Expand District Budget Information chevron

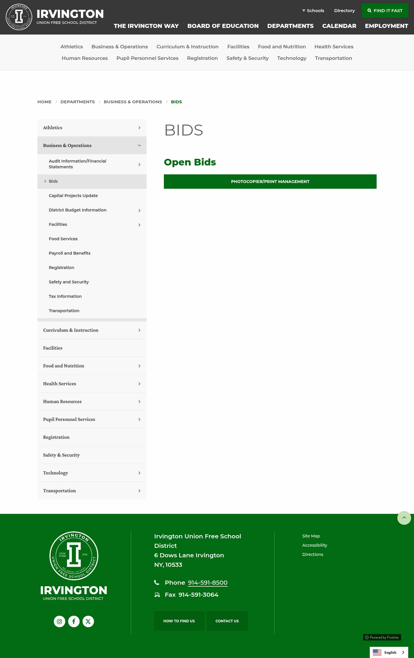139,211
